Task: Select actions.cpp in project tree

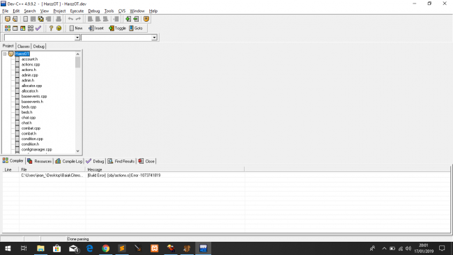Action: pyautogui.click(x=31, y=64)
